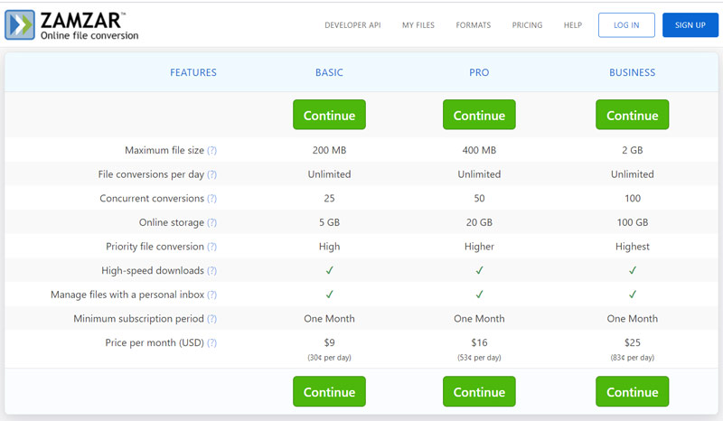Screen dimensions: 723x421
Task: Open help icon next to Maximum file size
Action: [x=211, y=151]
